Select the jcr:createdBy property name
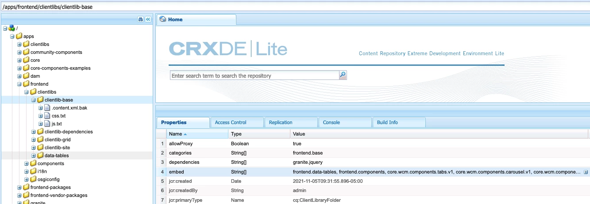 click(x=184, y=190)
